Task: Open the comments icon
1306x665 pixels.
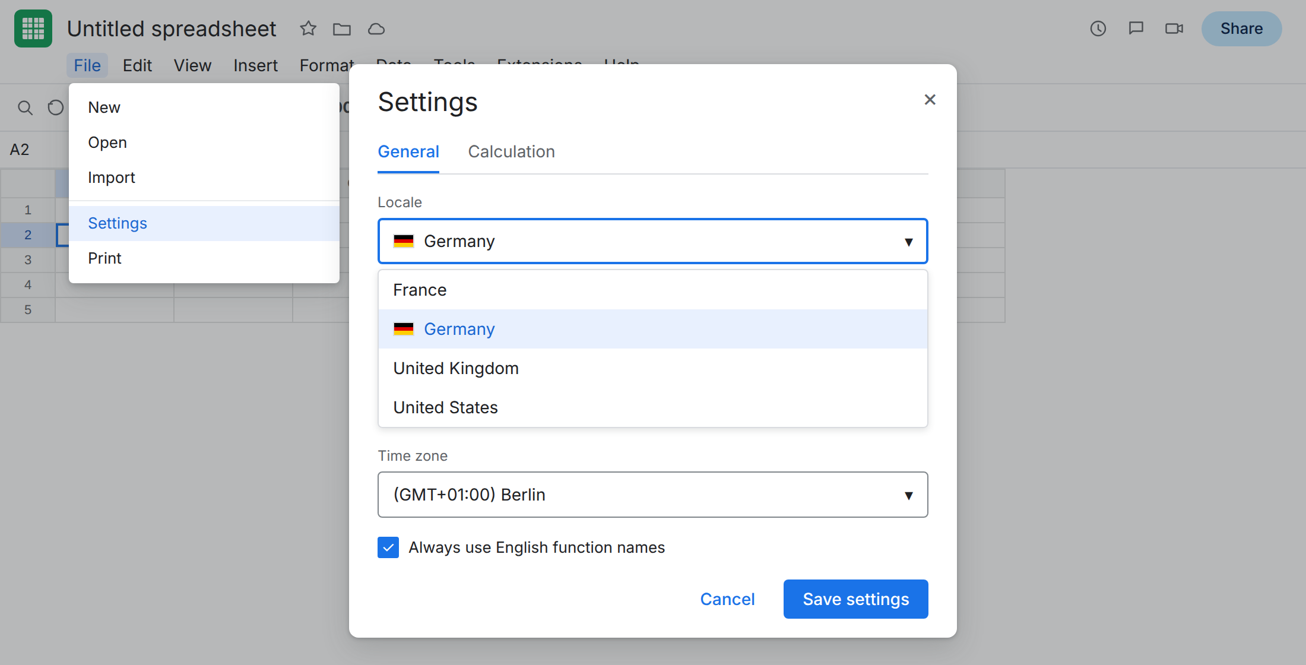Action: point(1136,28)
